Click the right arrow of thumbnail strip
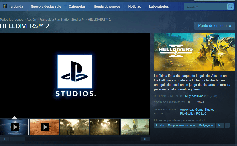Screen dimensions: 237x146 pyautogui.click(x=145, y=139)
